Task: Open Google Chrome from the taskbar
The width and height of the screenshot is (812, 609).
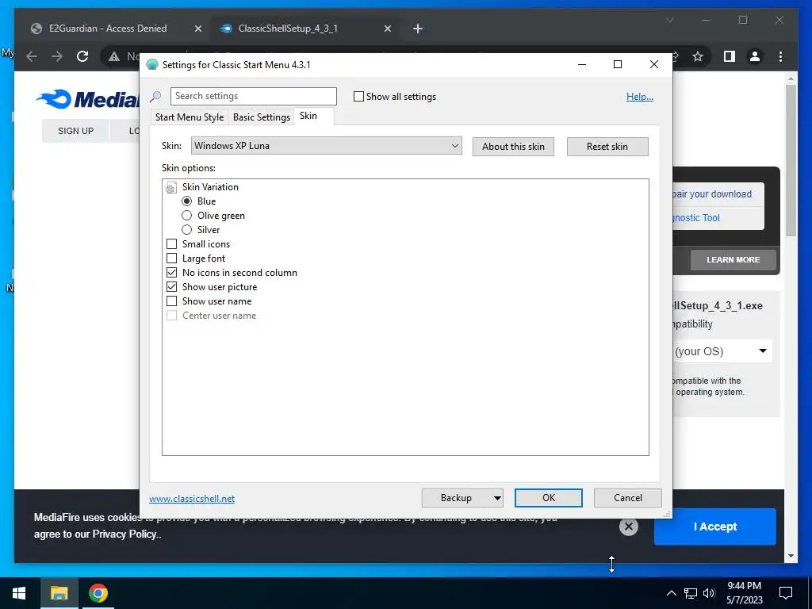Action: [x=98, y=593]
